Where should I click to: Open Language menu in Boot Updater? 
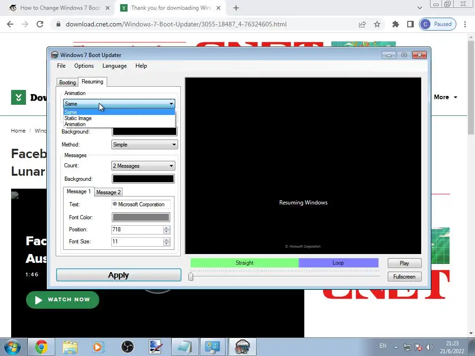point(115,66)
